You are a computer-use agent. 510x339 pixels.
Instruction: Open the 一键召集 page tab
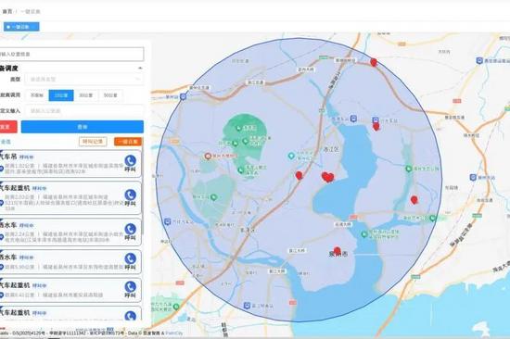tap(21, 27)
